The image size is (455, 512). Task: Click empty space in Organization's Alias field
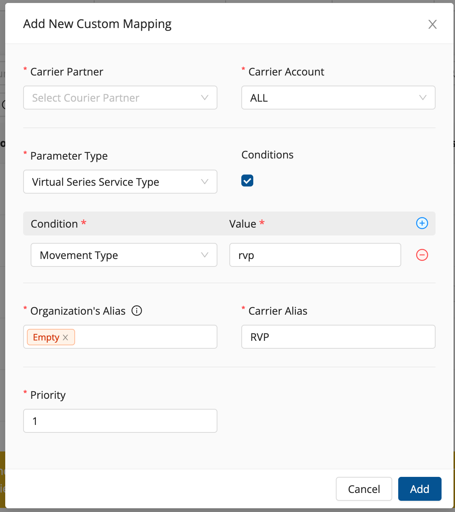tap(146, 337)
